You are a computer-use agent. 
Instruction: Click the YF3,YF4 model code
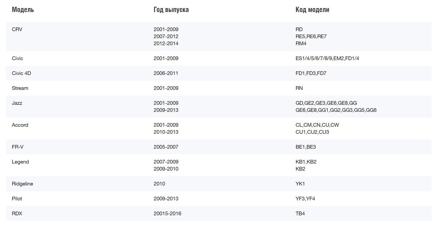305,199
